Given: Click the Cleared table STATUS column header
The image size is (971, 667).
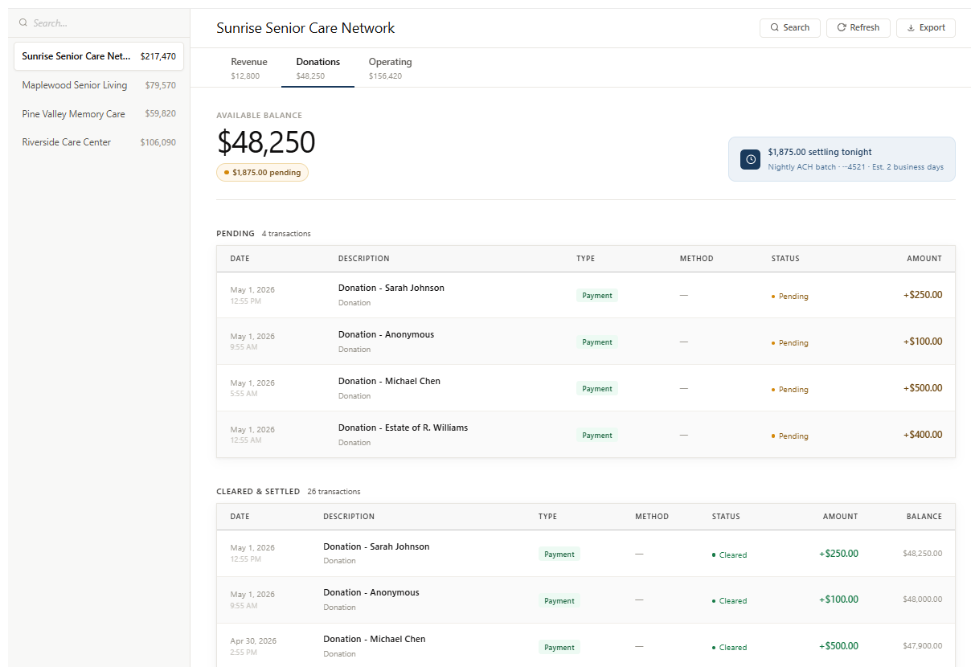Looking at the screenshot, I should 726,517.
